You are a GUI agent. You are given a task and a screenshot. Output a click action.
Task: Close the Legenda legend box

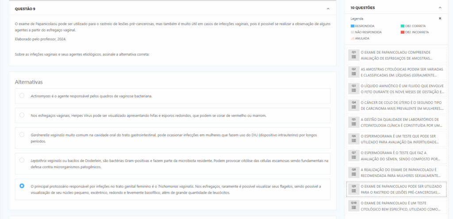click(x=440, y=19)
